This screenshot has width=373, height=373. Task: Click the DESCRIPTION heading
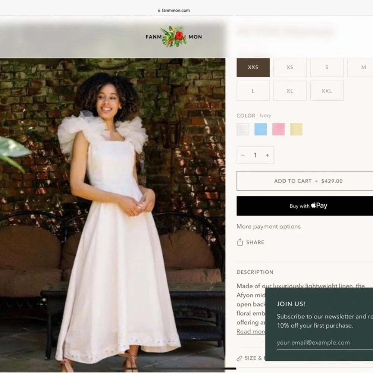[x=255, y=272]
